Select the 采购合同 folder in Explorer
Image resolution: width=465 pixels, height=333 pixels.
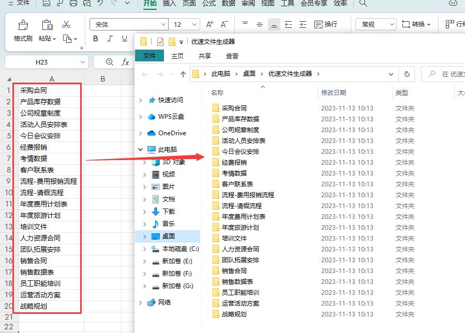(234, 108)
